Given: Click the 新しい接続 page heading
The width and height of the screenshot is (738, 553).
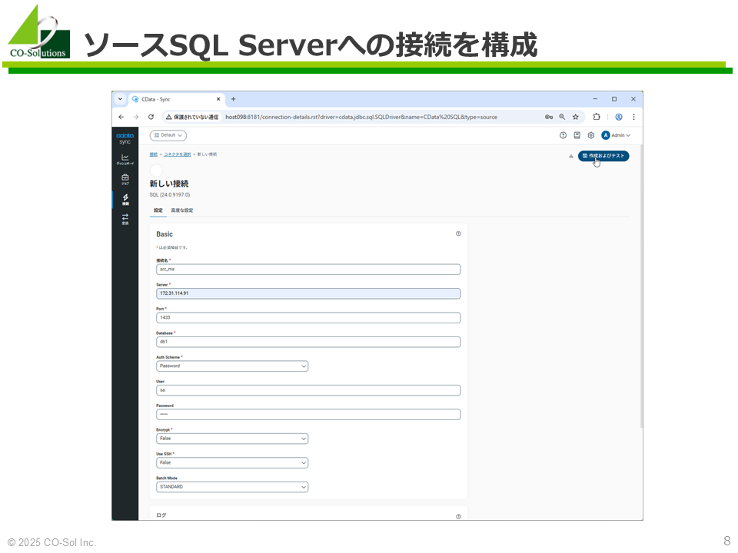Looking at the screenshot, I should coord(169,184).
